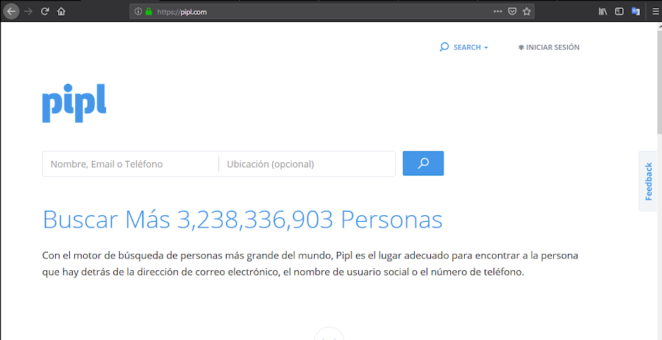This screenshot has height=340, width=662.
Task: Go back with the browser back arrow
Action: tap(11, 11)
